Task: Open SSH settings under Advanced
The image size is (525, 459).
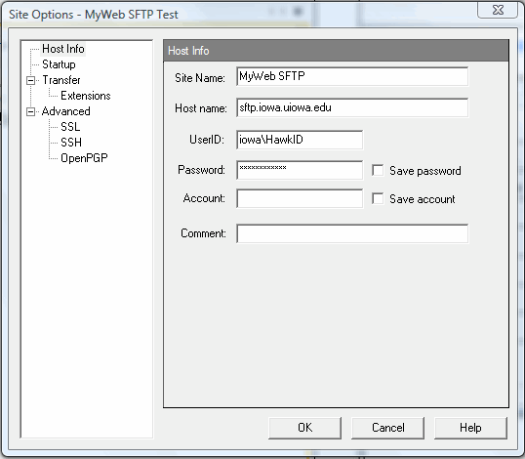Action: [x=71, y=143]
